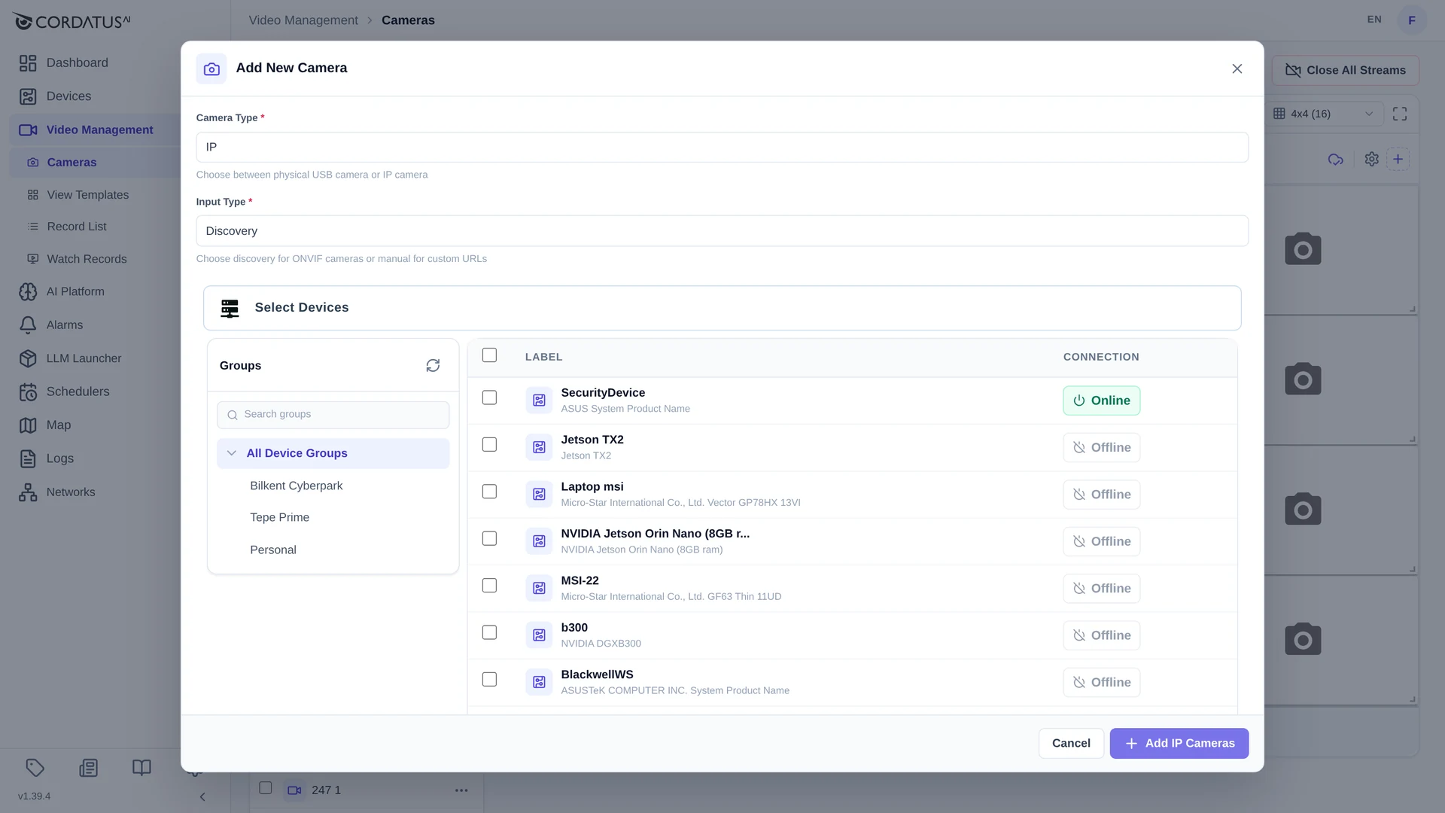Click the SecurityDevice device icon
Viewport: 1445px width, 813px height.
(539, 400)
